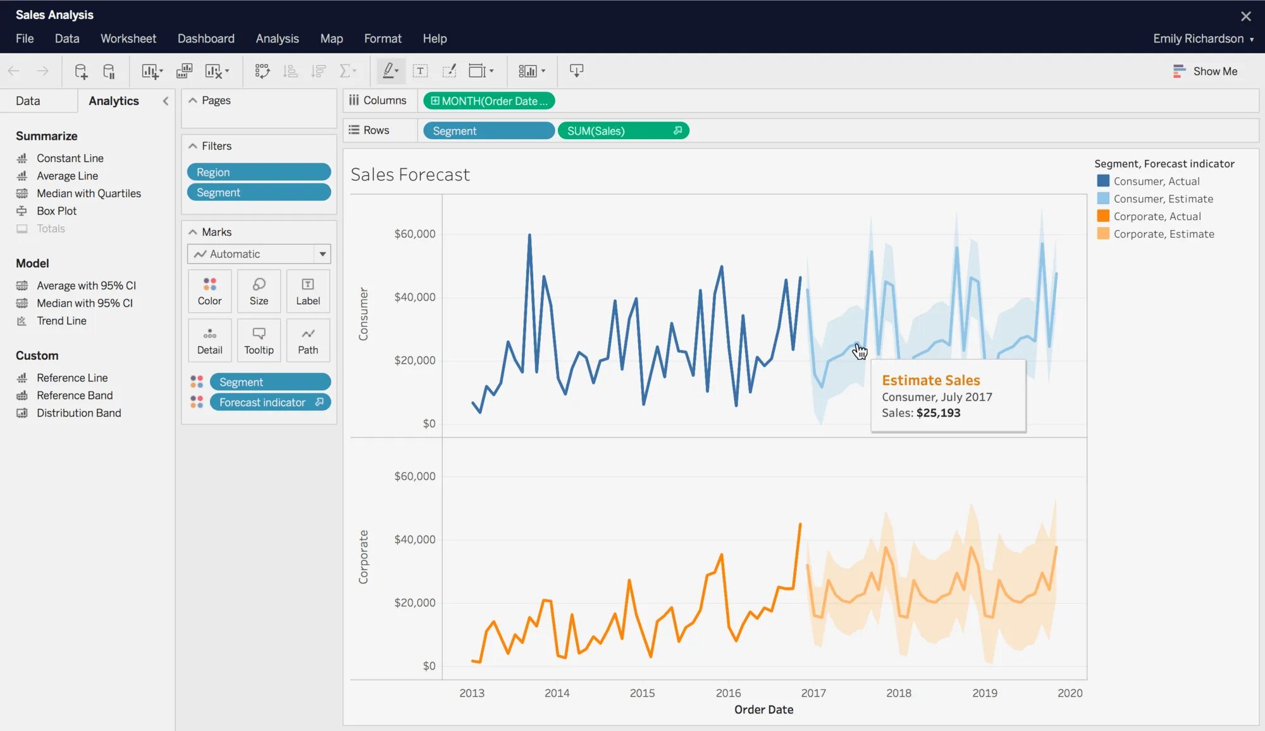Click the Duplicate worksheet toolbar icon
The image size is (1265, 731).
[184, 71]
